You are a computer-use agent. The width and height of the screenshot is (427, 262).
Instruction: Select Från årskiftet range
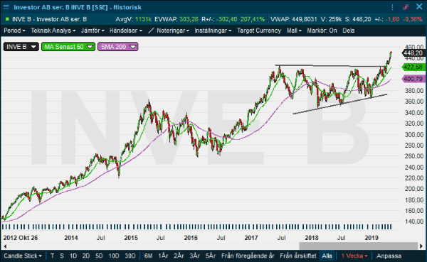(x=298, y=256)
